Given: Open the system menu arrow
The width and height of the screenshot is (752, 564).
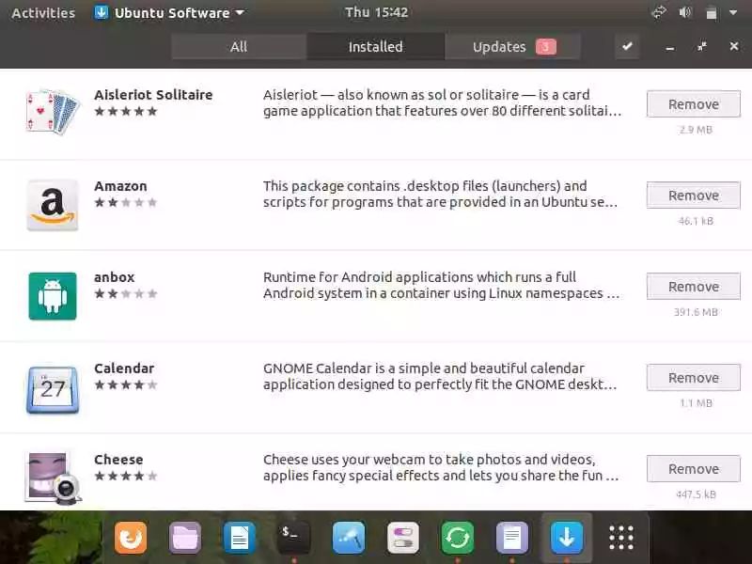Looking at the screenshot, I should [733, 13].
